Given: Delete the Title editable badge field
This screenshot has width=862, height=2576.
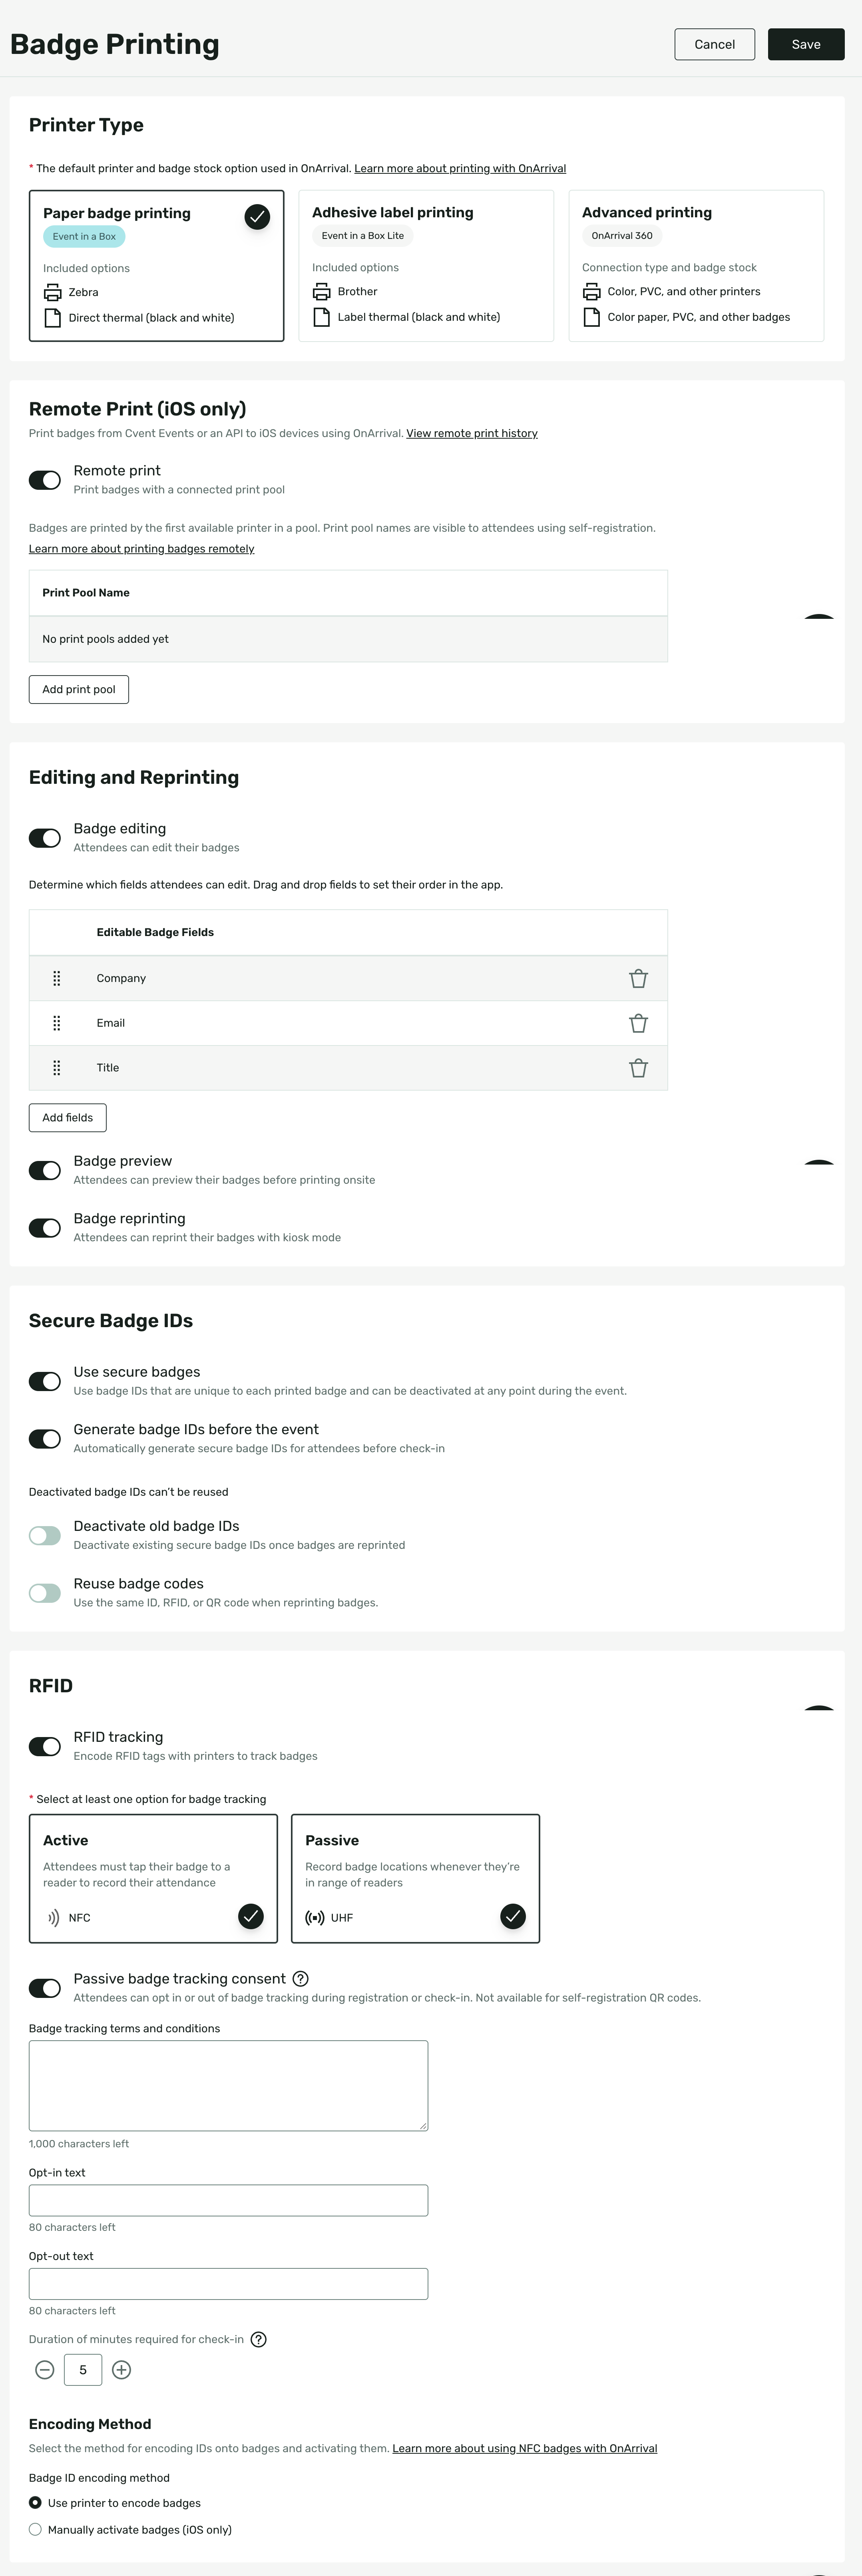Looking at the screenshot, I should pyautogui.click(x=638, y=1068).
